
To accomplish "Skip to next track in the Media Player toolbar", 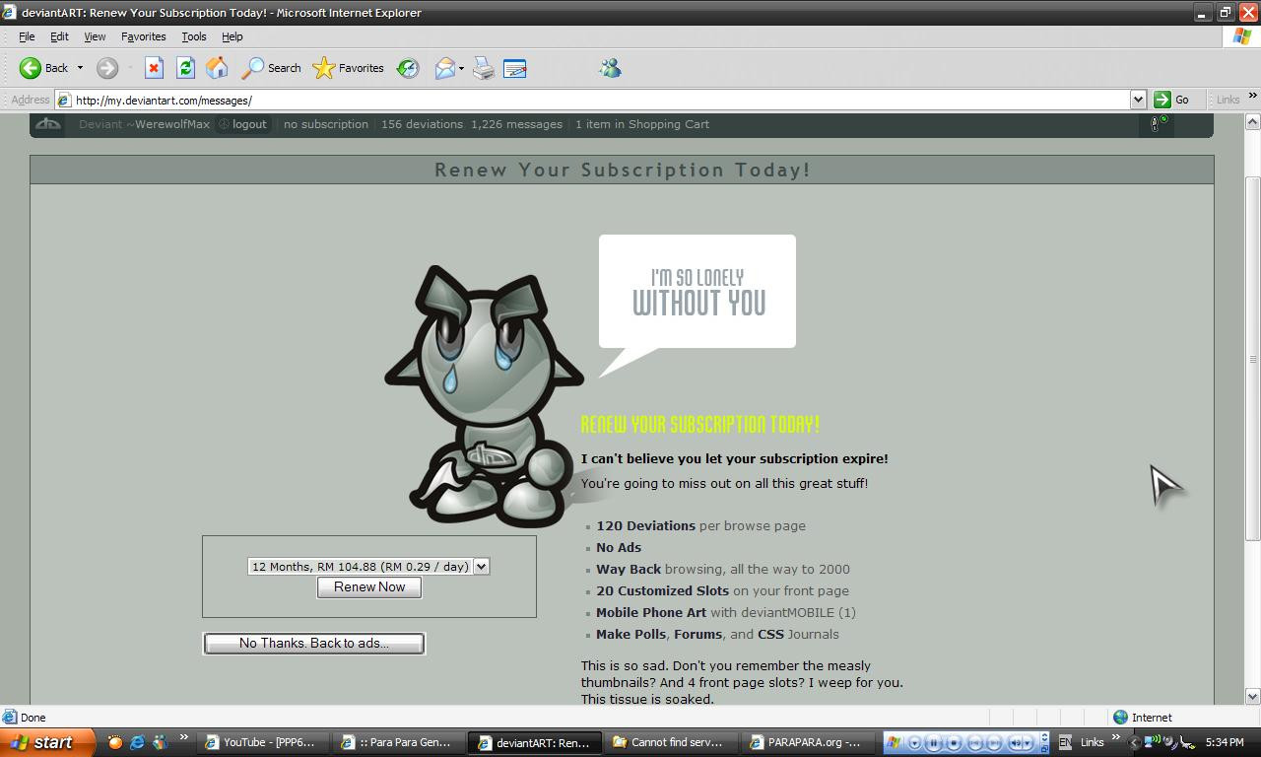I will [x=994, y=742].
